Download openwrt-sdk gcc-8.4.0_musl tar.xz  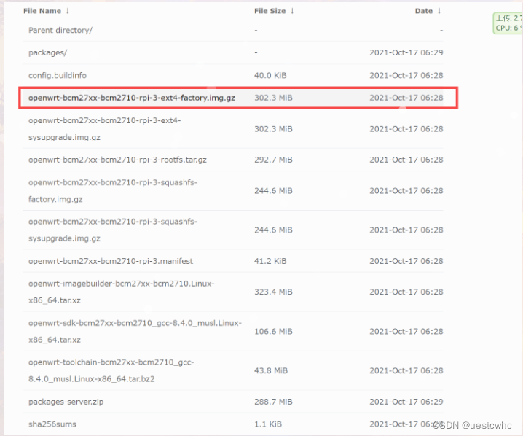(135, 332)
